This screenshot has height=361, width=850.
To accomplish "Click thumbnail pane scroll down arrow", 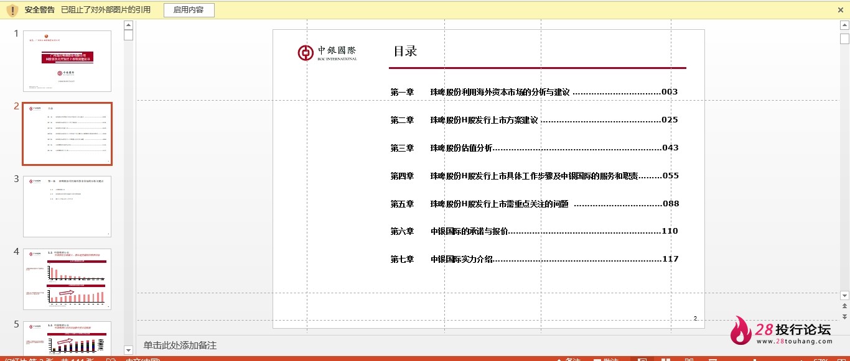I will click(x=129, y=350).
